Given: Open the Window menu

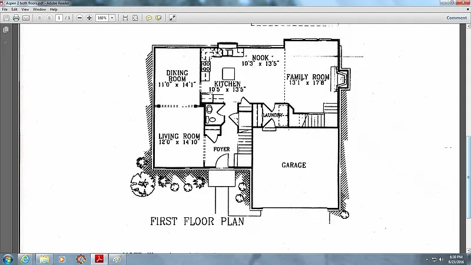Looking at the screenshot, I should (39, 9).
